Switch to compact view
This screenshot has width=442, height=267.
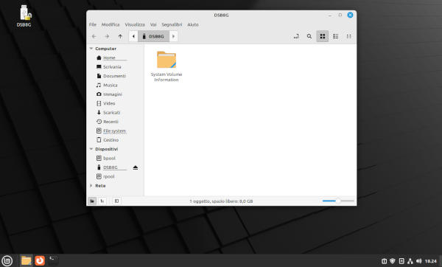point(348,36)
